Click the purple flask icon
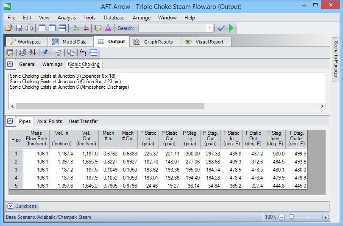This screenshot has height=226, width=343. coord(108,28)
